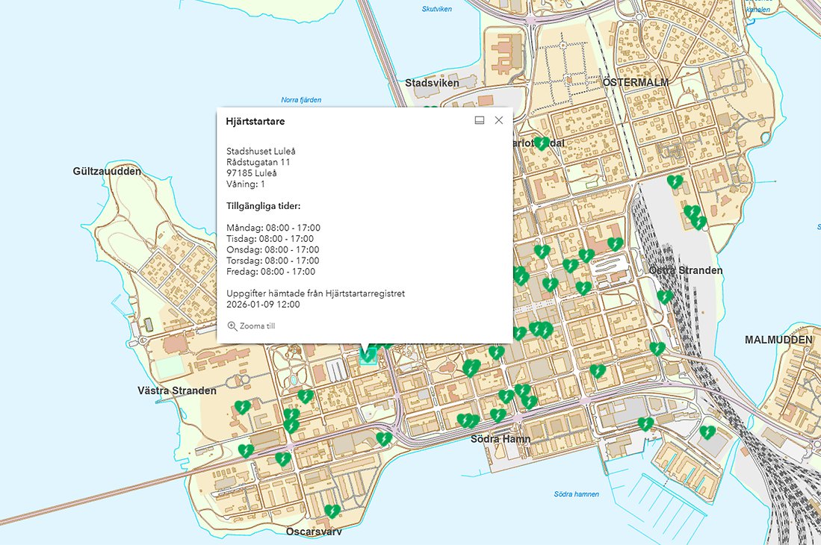Click the Gültzauudden map label

point(107,172)
